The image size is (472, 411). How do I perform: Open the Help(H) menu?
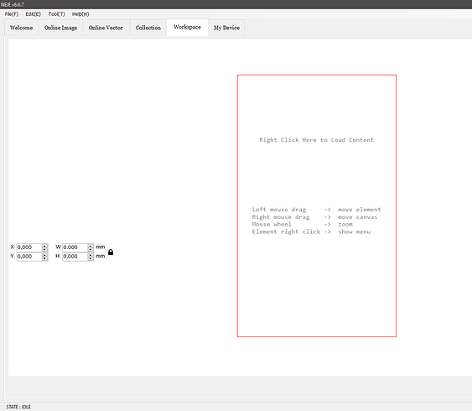tap(80, 14)
